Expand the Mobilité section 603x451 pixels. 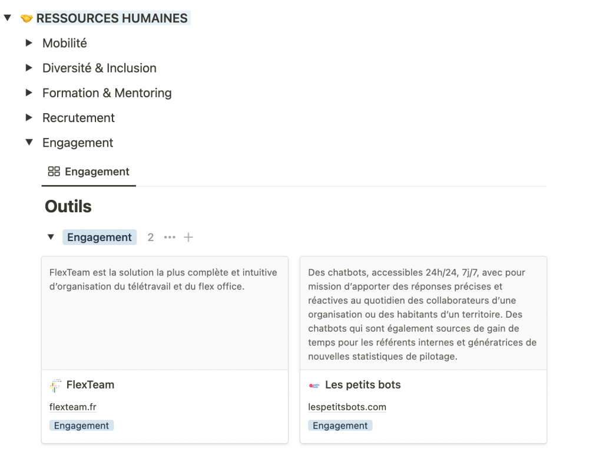click(x=28, y=42)
